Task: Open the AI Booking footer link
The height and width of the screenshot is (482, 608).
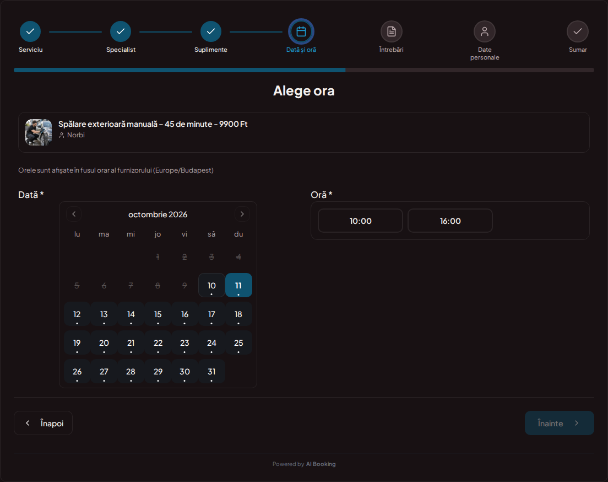Action: click(x=321, y=464)
